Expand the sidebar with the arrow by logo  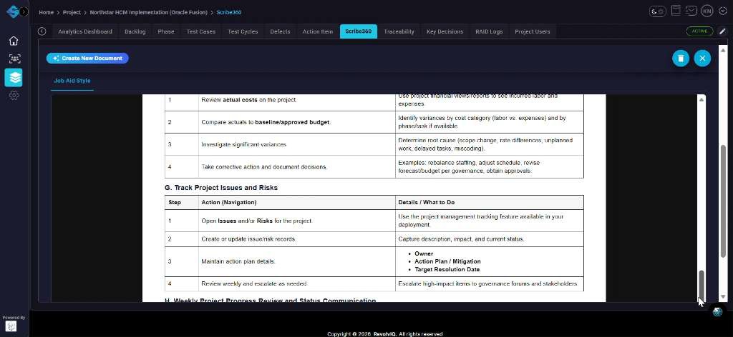[x=24, y=12]
